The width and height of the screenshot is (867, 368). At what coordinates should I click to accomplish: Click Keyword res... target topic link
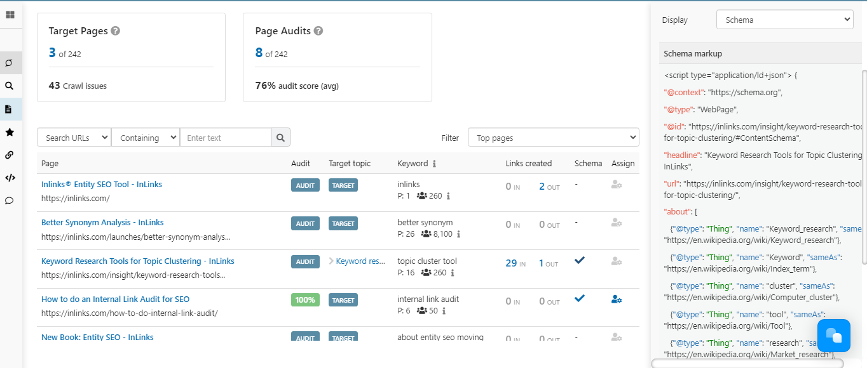click(x=360, y=261)
